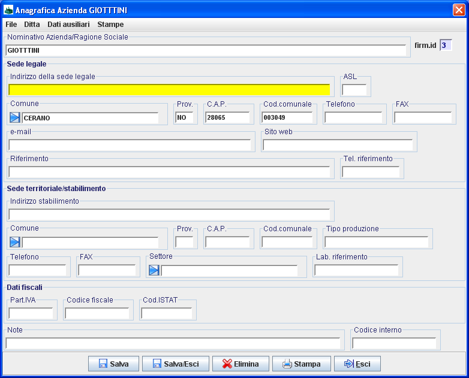Click the Stampa printer button
The height and width of the screenshot is (378, 469).
(301, 364)
